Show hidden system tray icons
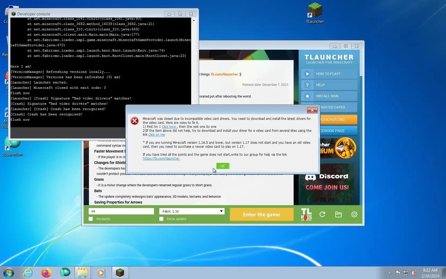446x279 pixels. click(389, 273)
